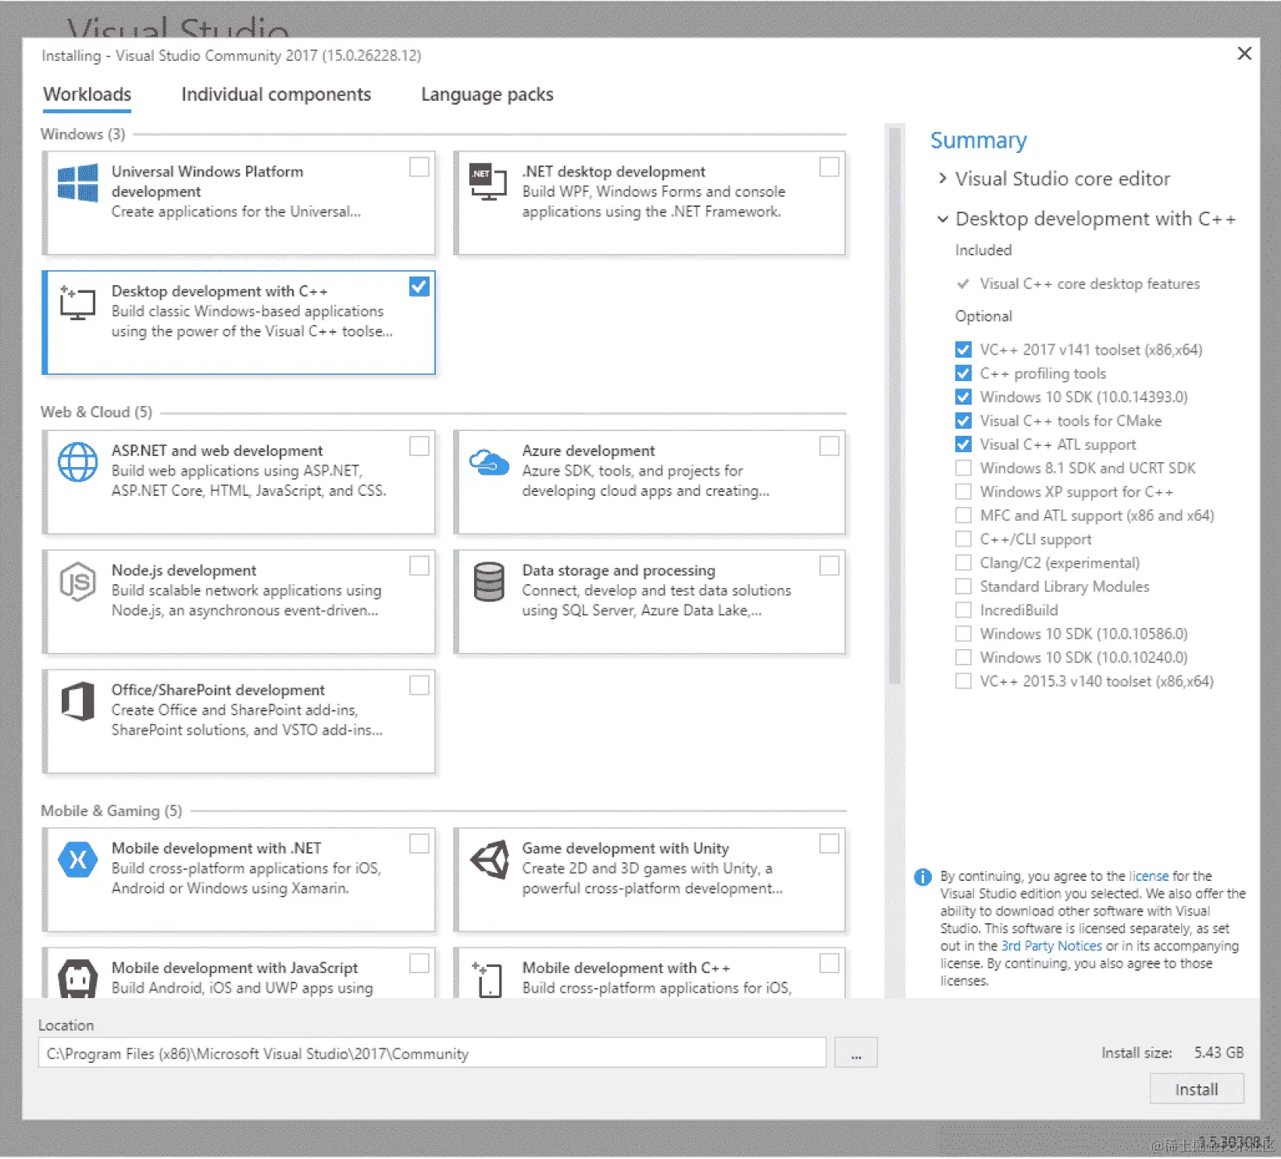The height and width of the screenshot is (1159, 1281).
Task: Click the 'Web & Cloud (5)' section header
Action: 96,412
